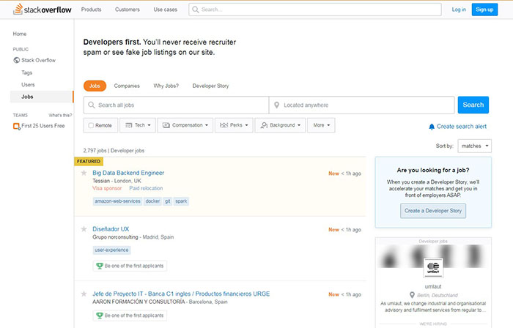Click the Stack Overflow logo
The height and width of the screenshot is (328, 513).
point(43,9)
